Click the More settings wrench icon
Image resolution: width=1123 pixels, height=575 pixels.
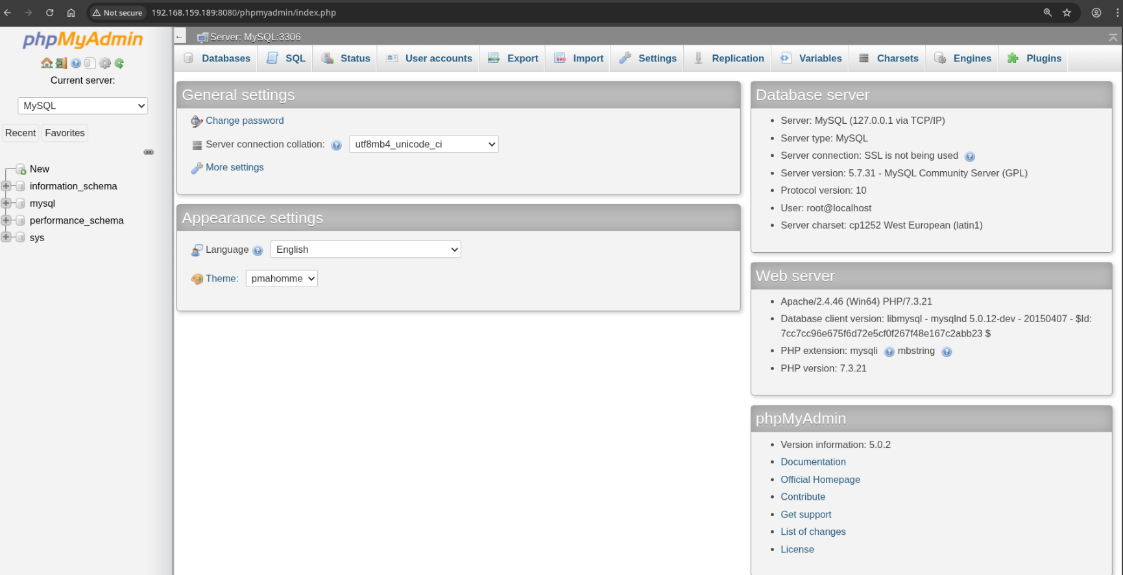pos(197,168)
